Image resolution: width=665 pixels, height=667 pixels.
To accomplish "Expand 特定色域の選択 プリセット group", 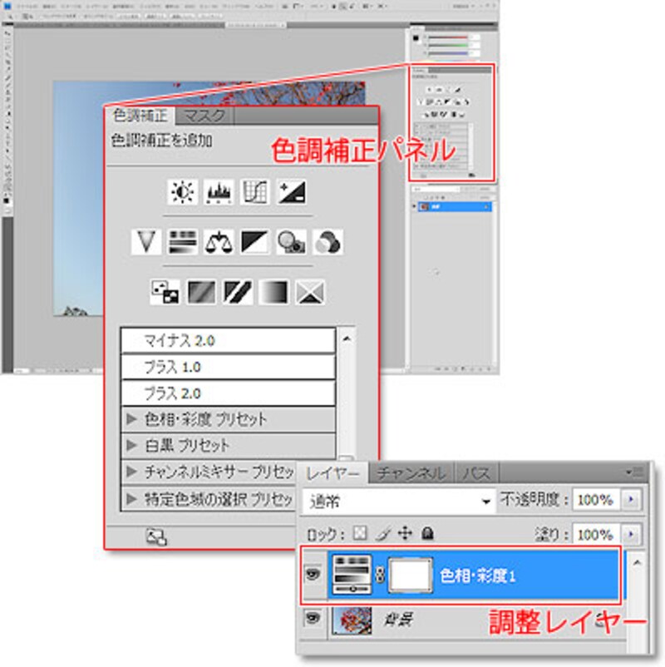I will click(131, 498).
